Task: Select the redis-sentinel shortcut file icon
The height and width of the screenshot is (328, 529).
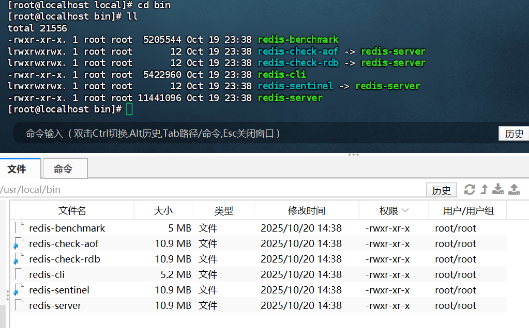Action: click(19, 290)
